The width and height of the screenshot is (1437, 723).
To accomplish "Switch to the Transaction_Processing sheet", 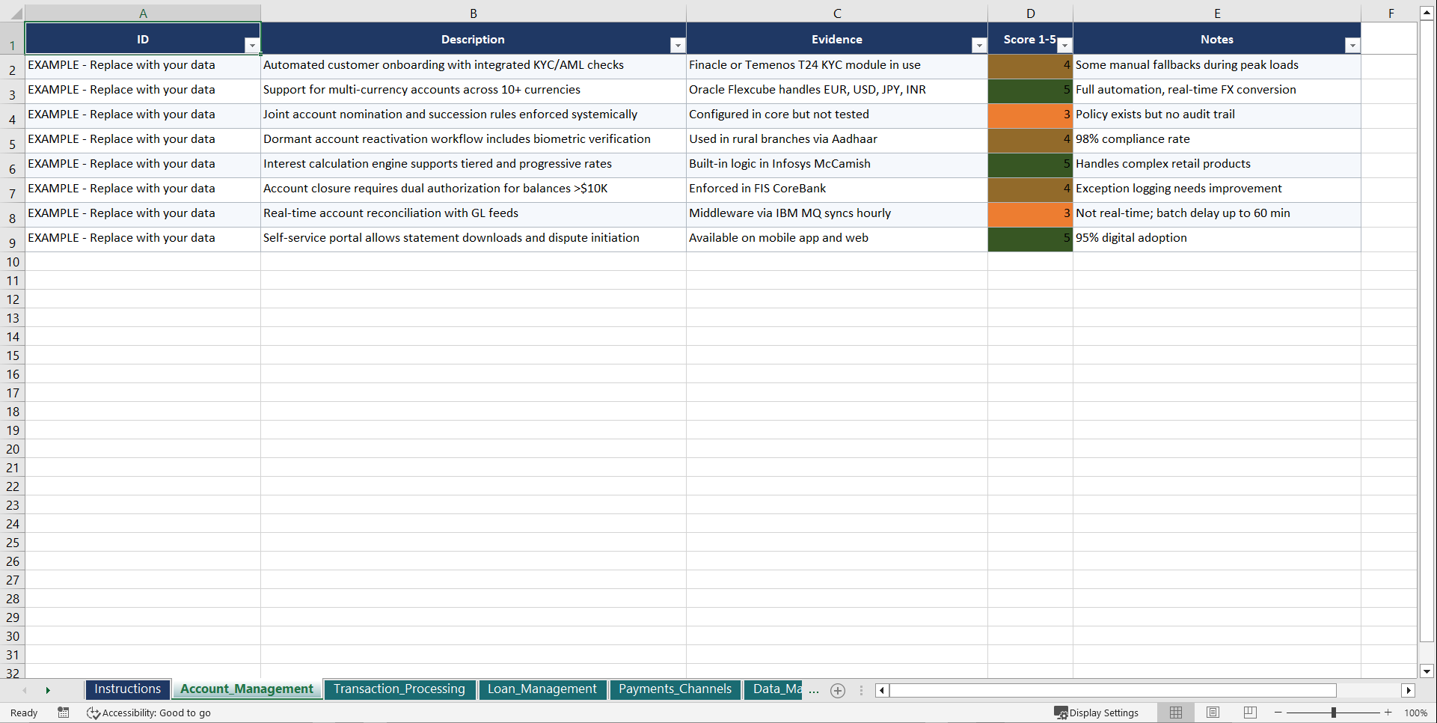I will [x=400, y=689].
